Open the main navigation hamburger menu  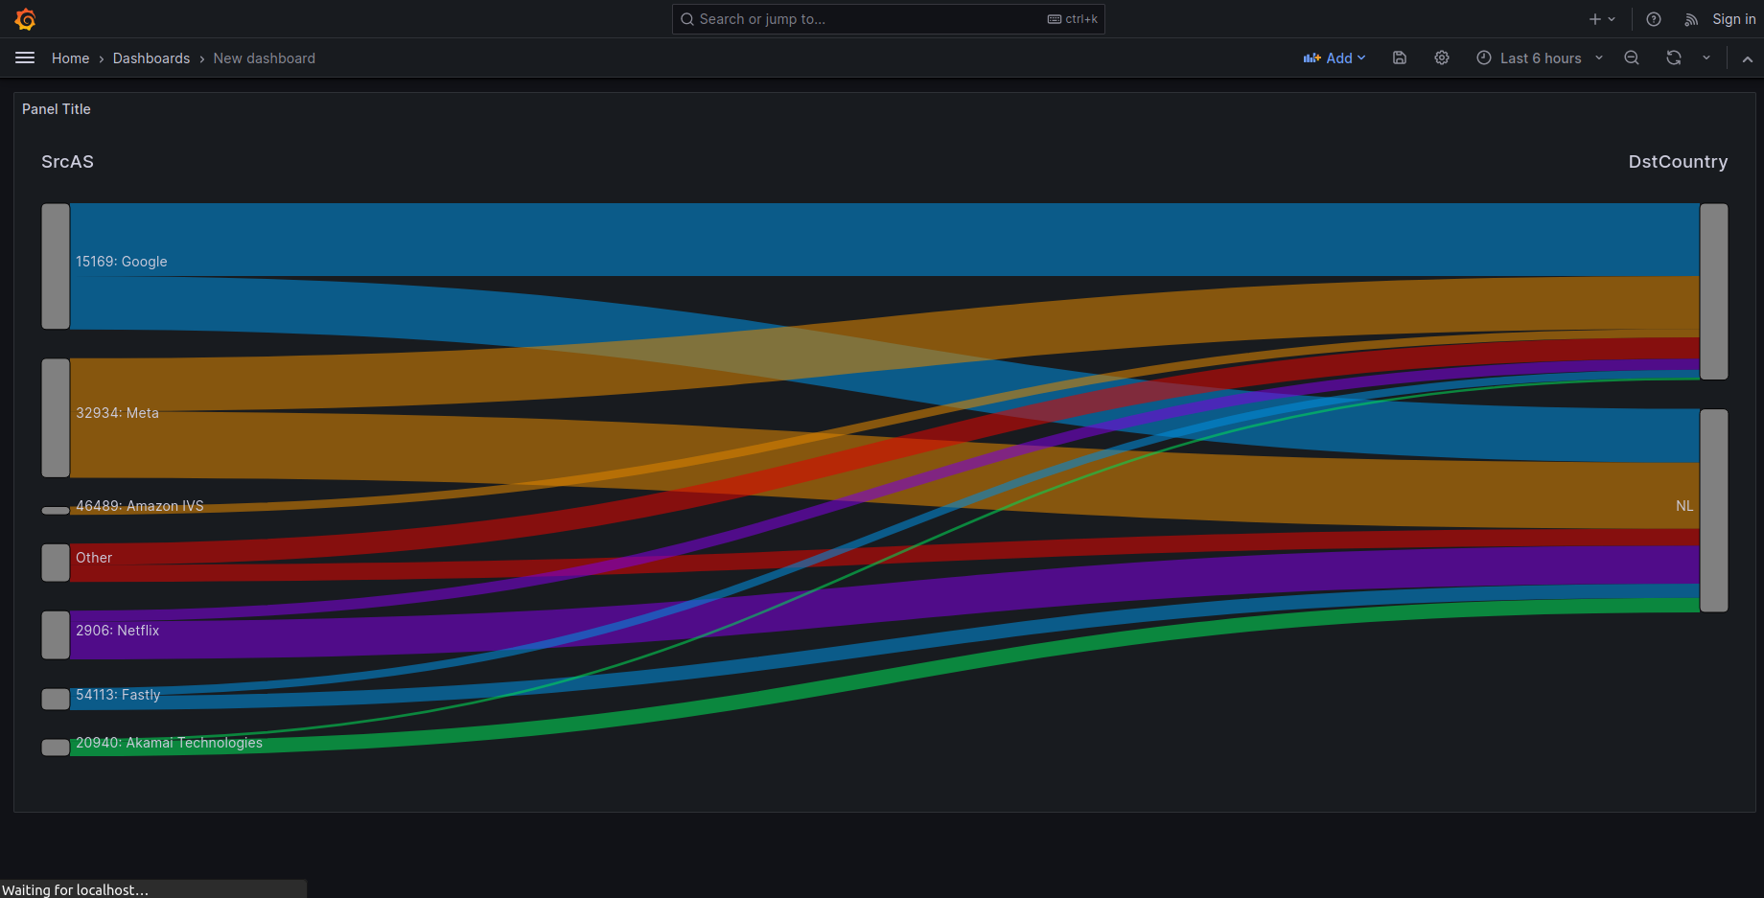[24, 58]
